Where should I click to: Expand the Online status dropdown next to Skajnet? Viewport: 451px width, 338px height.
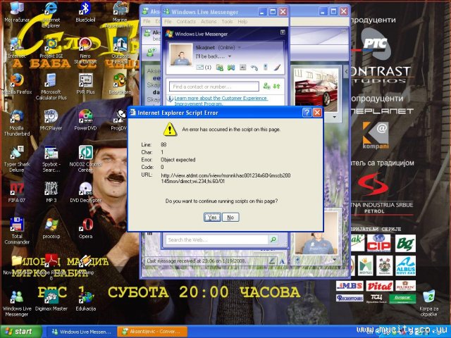240,48
